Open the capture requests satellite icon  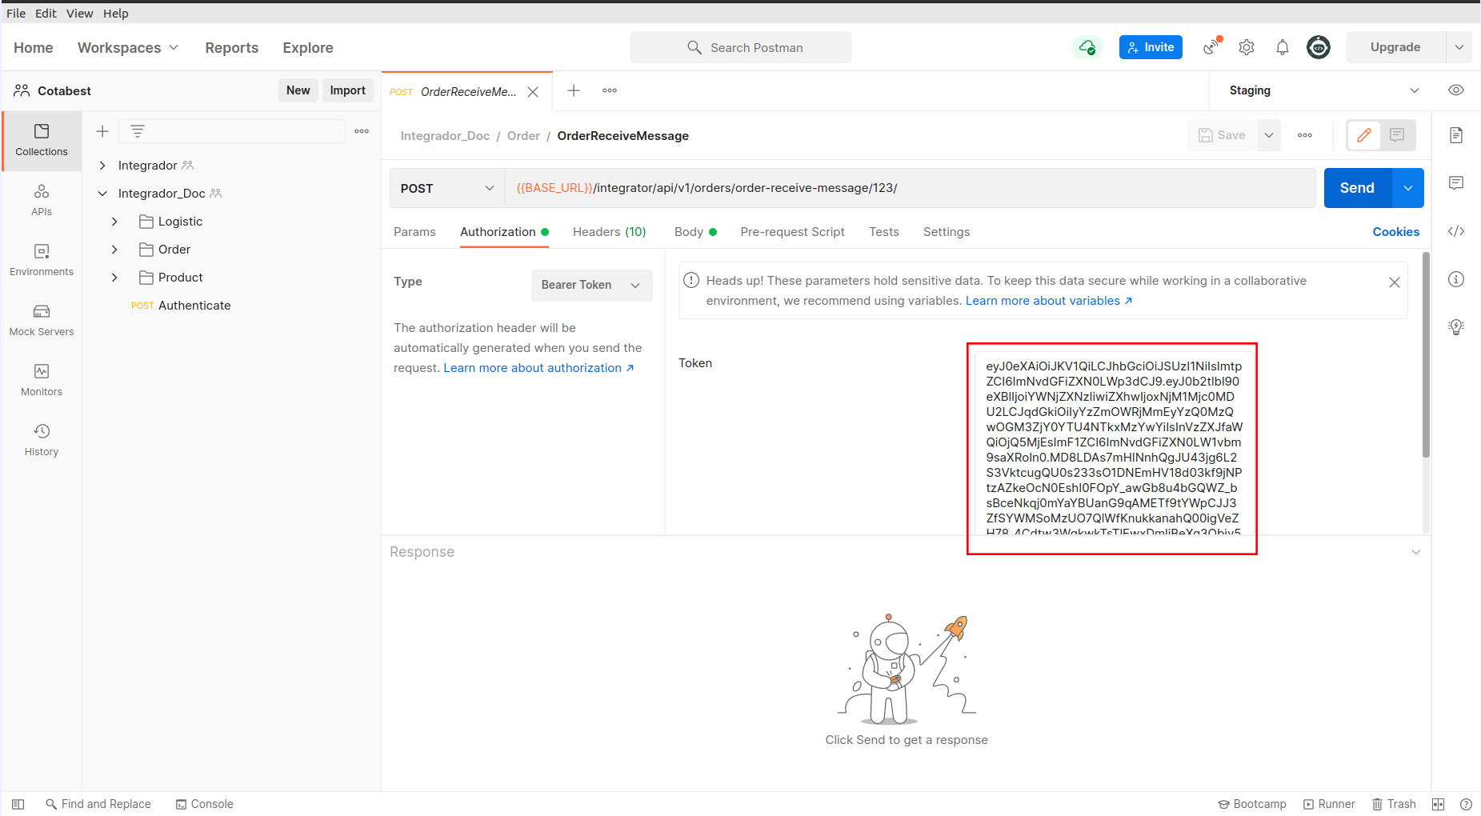[1212, 46]
